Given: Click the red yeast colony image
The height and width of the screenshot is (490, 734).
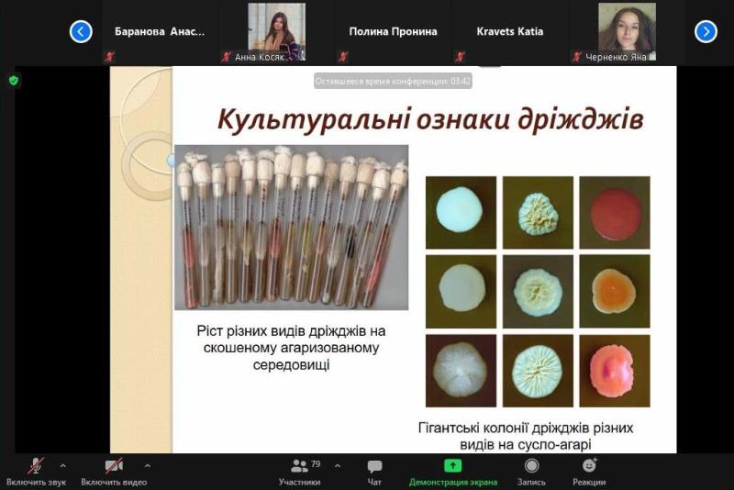Looking at the screenshot, I should click(615, 213).
